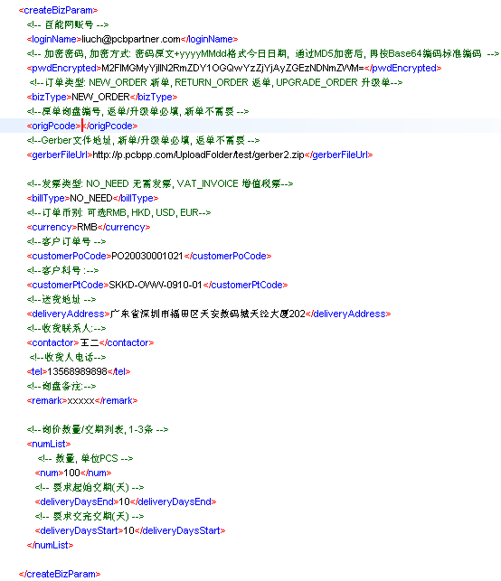
Task: Click the gerberFileUrl http link text
Action: (198, 155)
